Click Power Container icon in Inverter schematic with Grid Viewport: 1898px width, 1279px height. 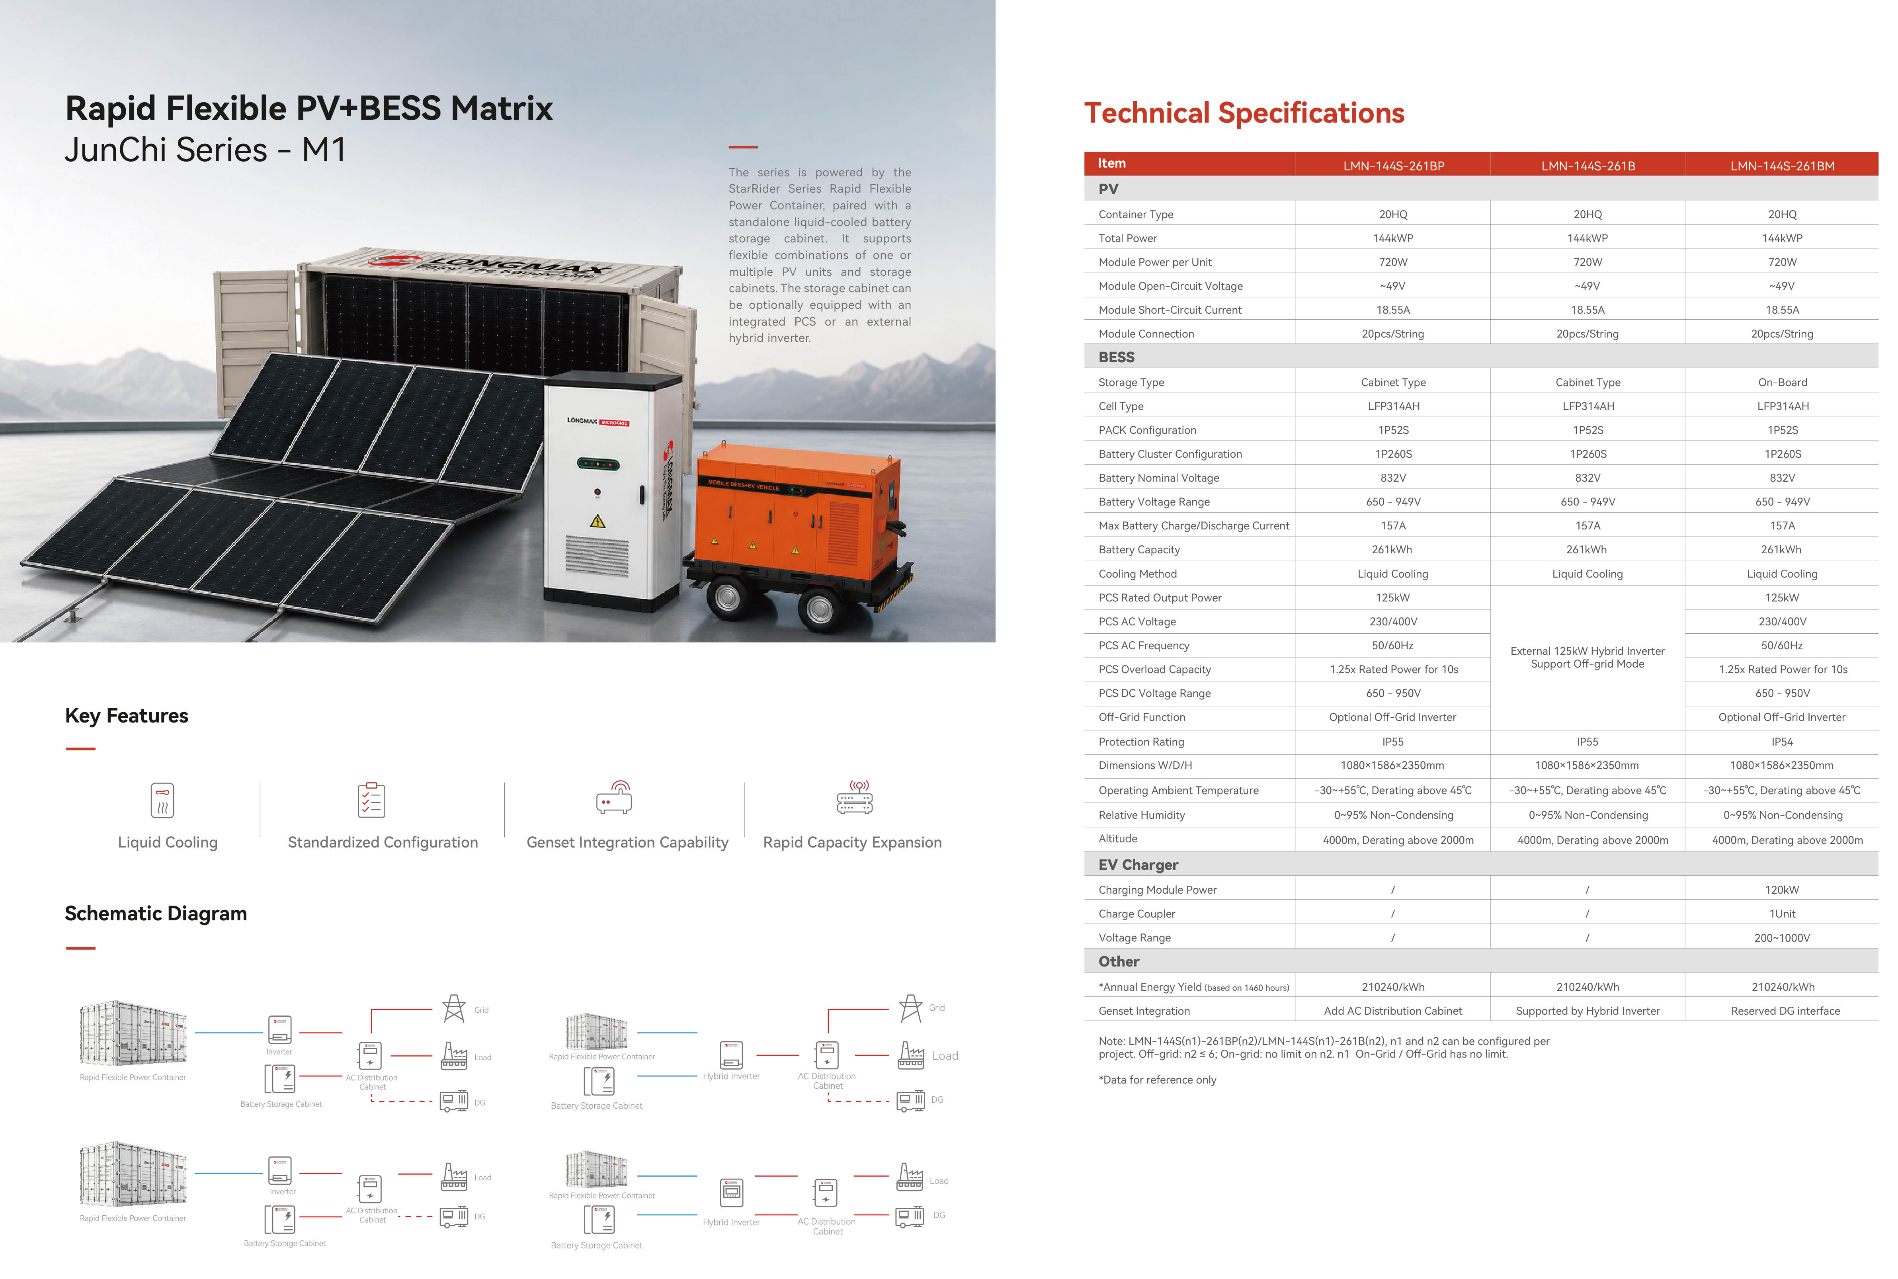point(133,1033)
